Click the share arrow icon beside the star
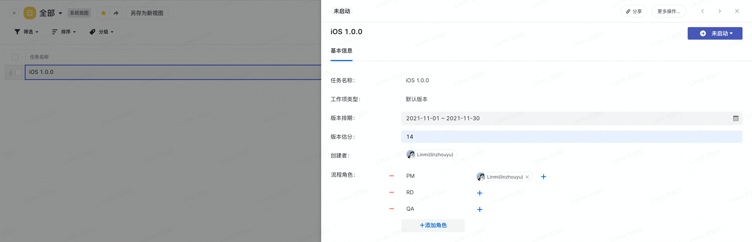 pyautogui.click(x=116, y=13)
